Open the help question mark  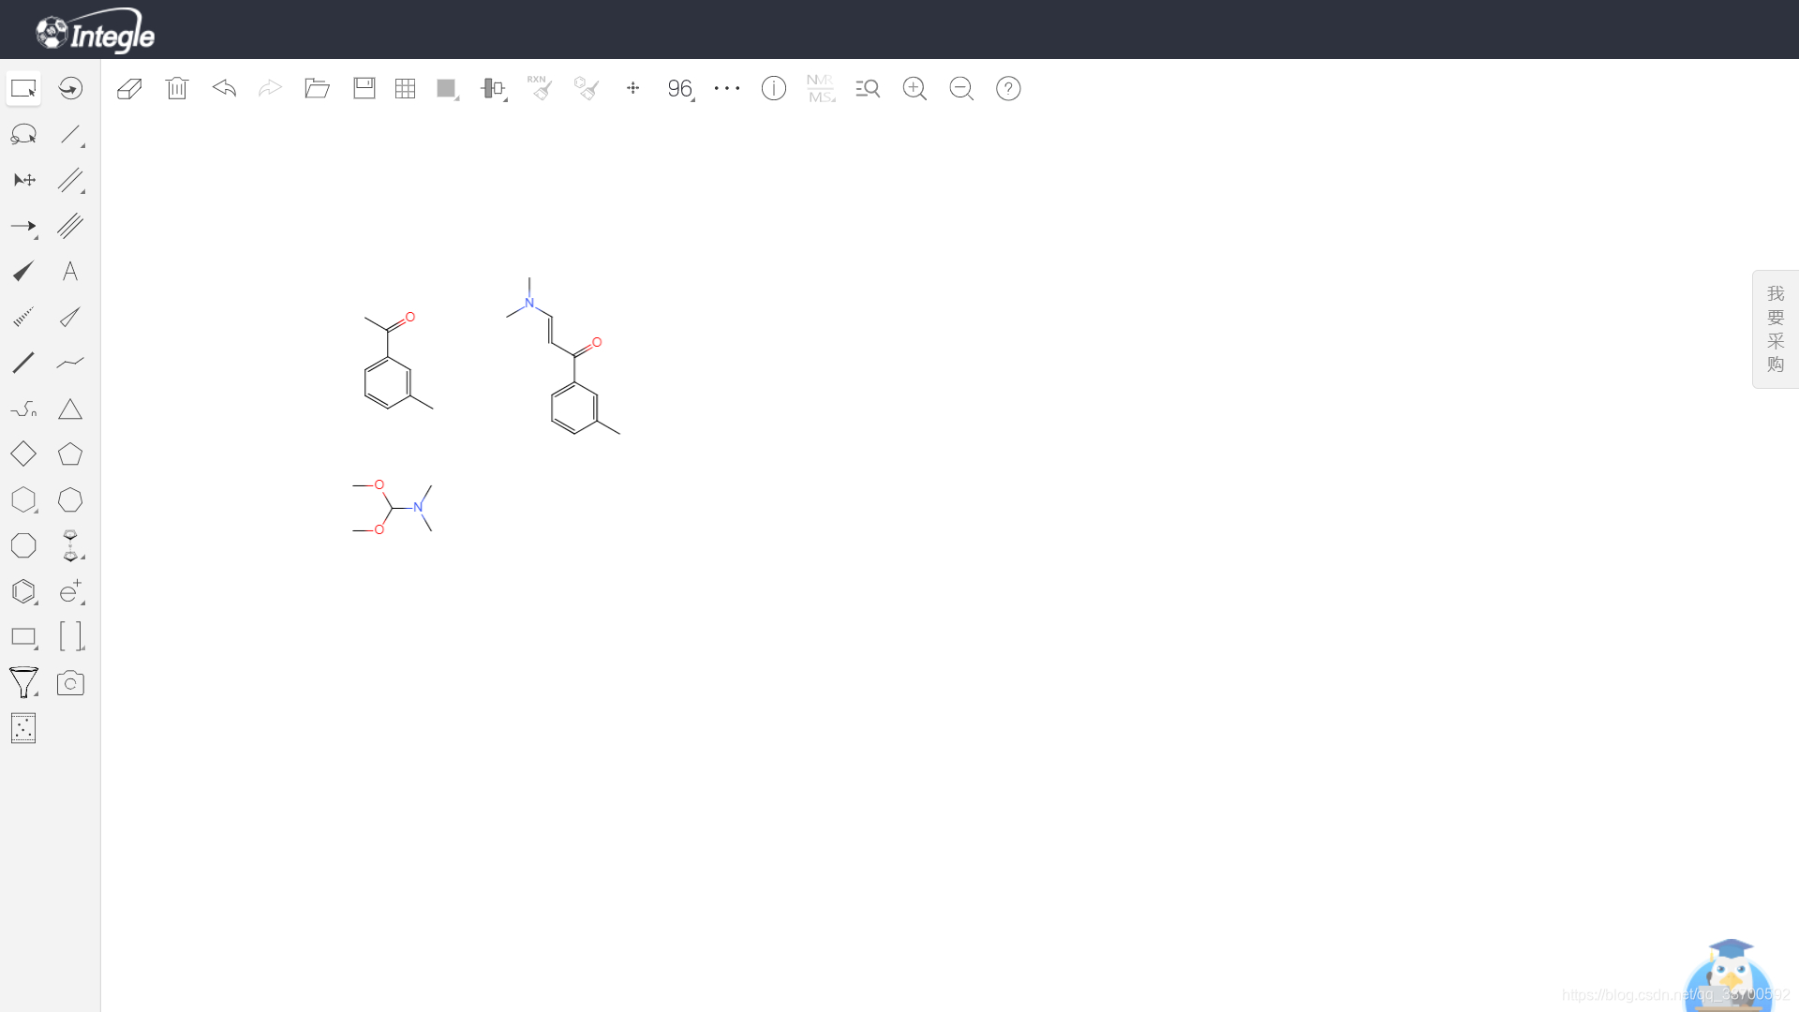tap(1008, 89)
